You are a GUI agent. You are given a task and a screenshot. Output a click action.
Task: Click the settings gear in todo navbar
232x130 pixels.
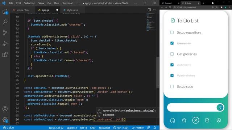(x=219, y=120)
